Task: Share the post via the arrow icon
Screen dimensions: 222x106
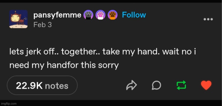Action: (x=132, y=85)
